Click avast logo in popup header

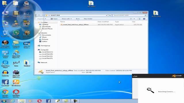tap(177, 76)
